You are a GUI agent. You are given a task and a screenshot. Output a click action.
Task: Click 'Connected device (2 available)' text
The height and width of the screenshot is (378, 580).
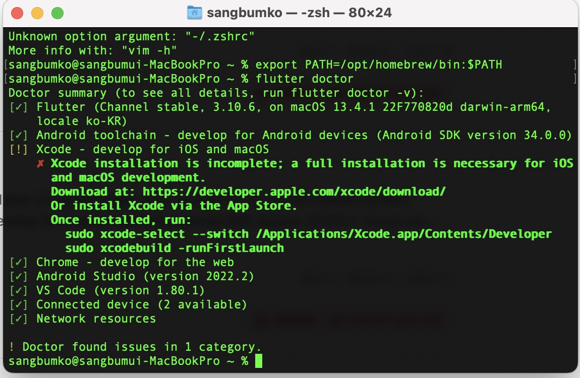click(142, 304)
